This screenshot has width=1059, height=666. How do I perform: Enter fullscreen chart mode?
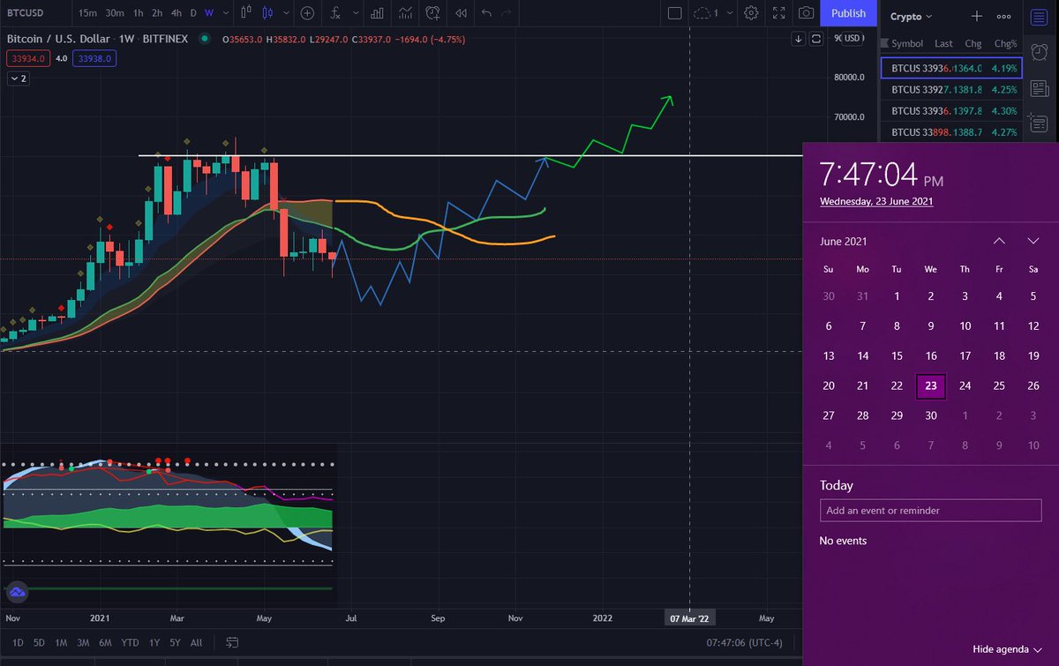click(x=778, y=13)
